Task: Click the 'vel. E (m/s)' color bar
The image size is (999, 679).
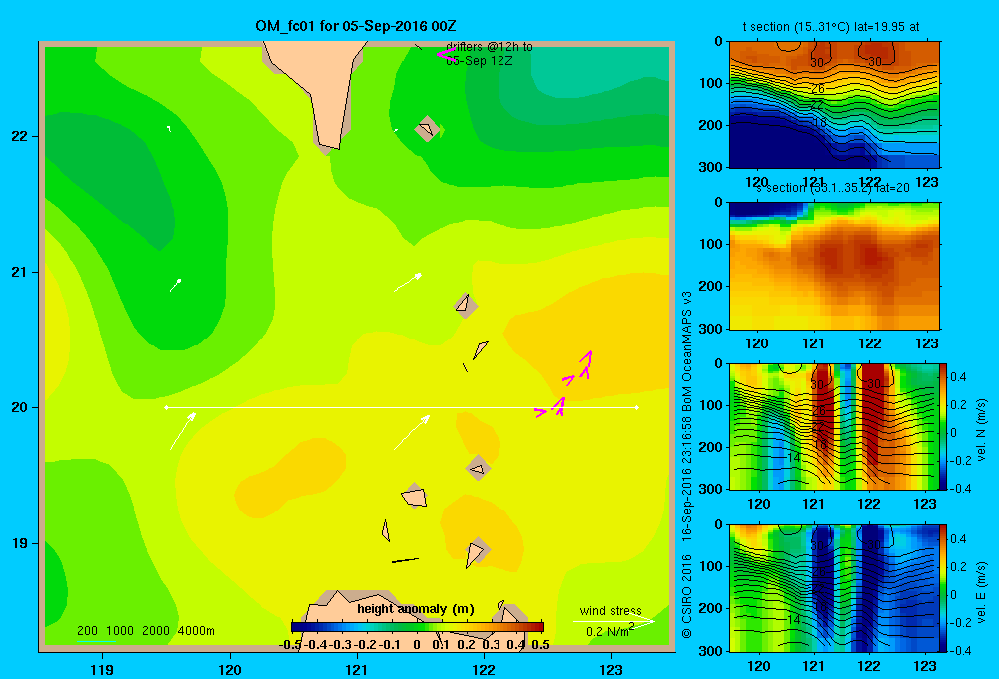Action: pyautogui.click(x=943, y=588)
